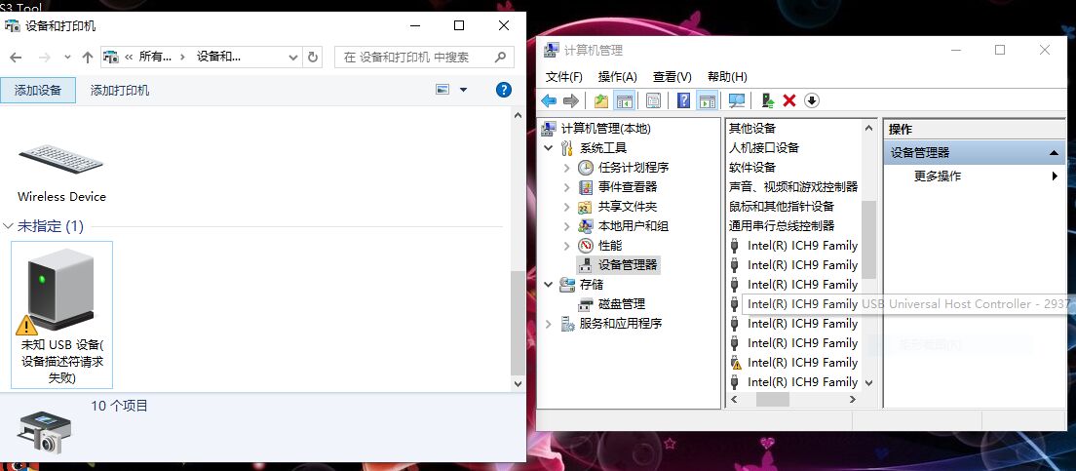Collapse the 未指定 device group

coord(9,226)
